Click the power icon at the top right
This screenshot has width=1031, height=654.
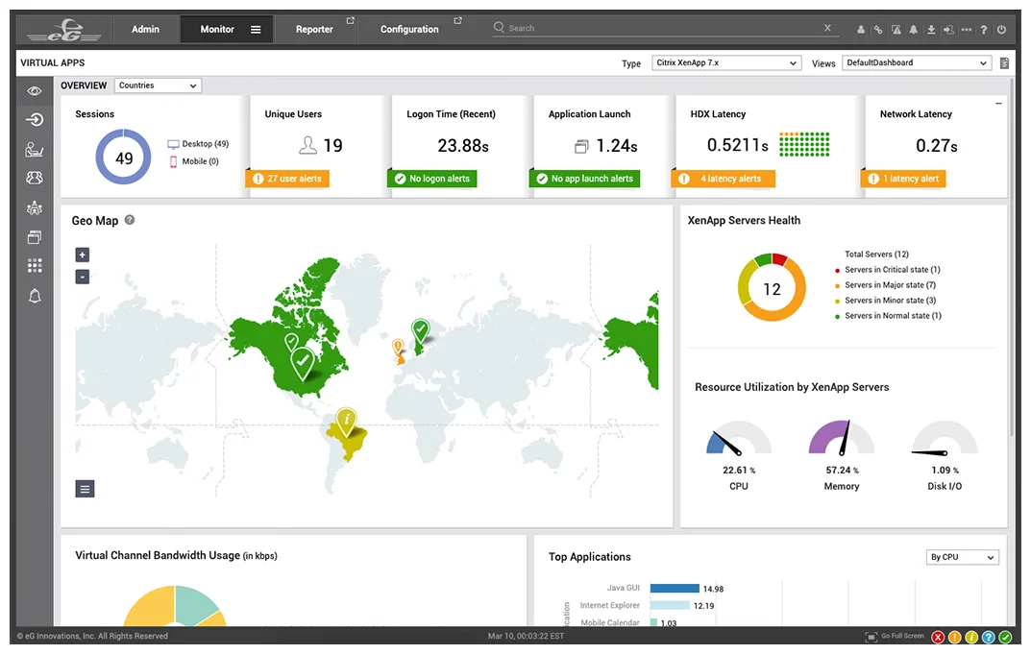(1001, 29)
